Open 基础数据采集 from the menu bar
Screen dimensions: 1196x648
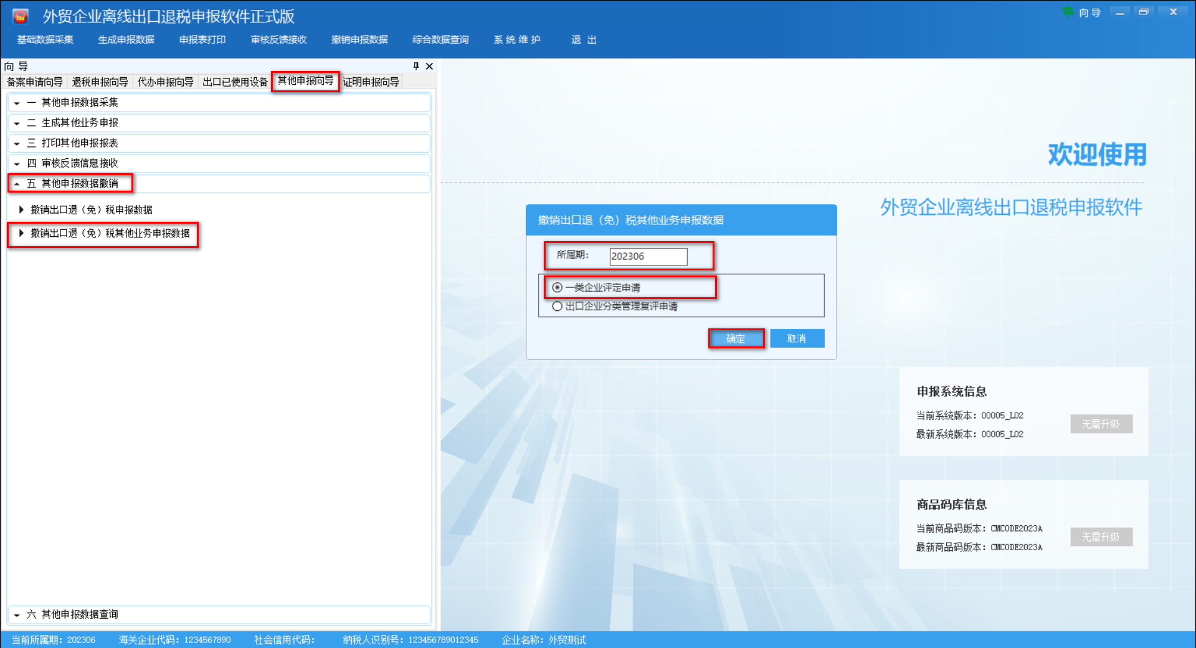(x=44, y=39)
